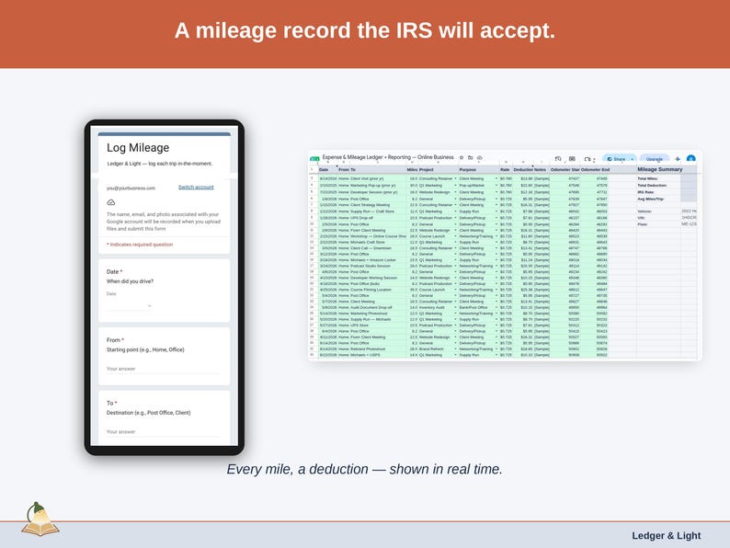
Task: Open the Date dropdown in the form
Action: pos(130,305)
